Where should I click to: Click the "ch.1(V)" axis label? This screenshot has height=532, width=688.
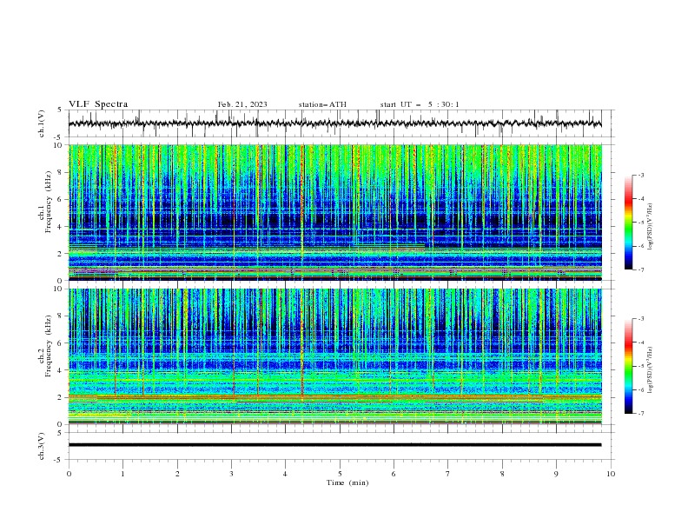click(x=42, y=123)
